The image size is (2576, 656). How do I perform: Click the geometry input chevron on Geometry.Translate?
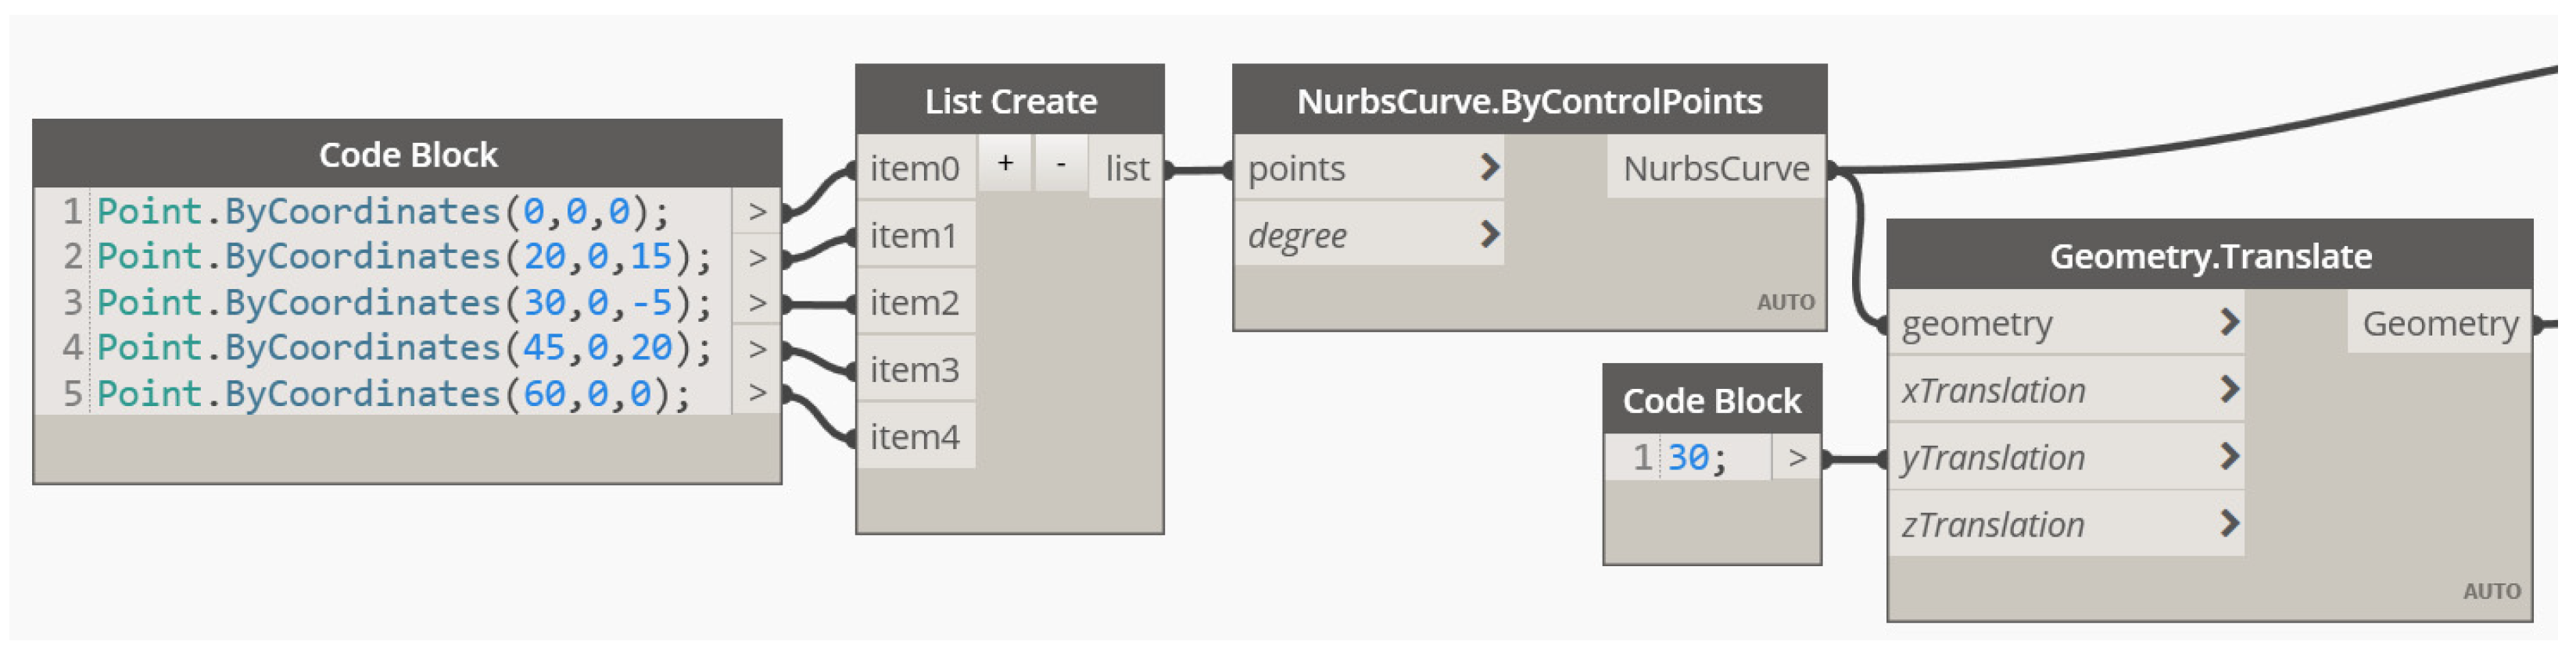pos(2229,323)
